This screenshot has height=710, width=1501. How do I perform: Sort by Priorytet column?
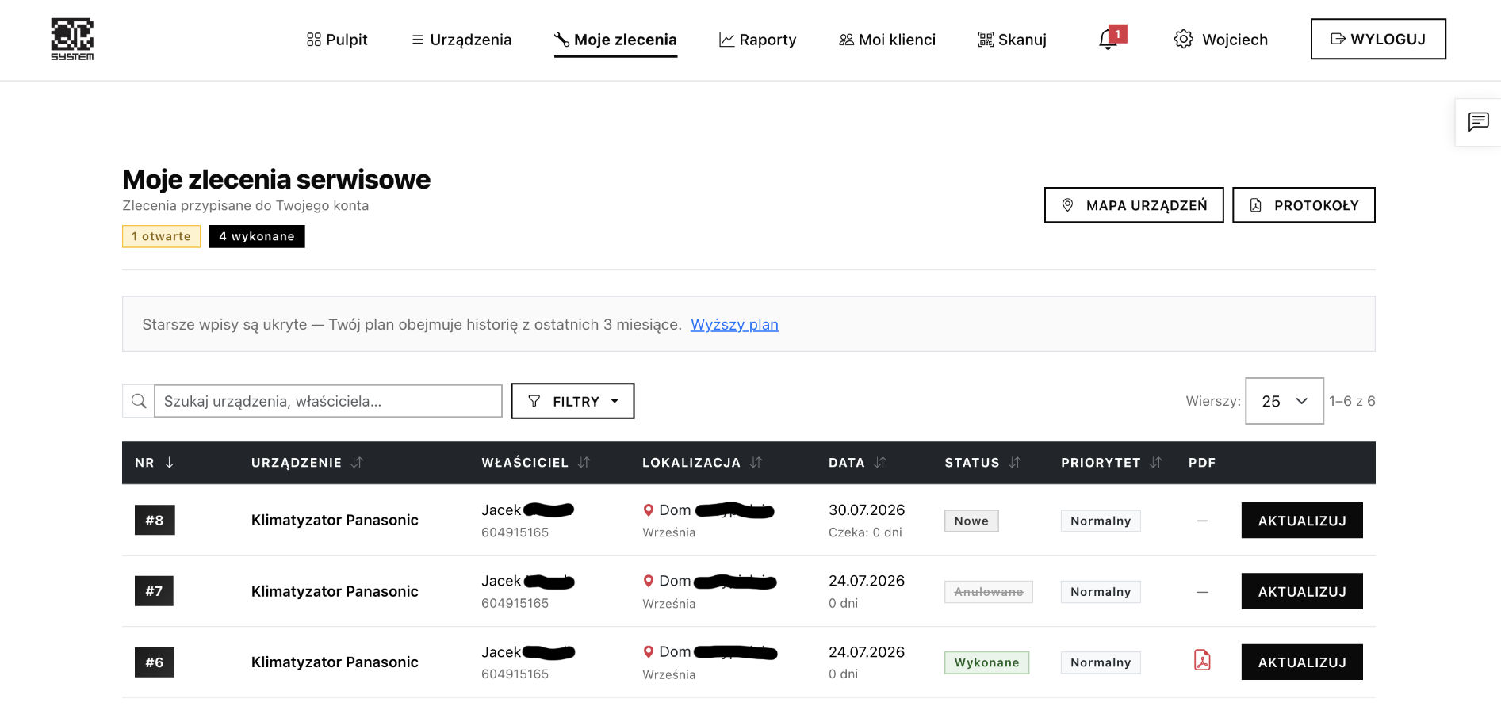coord(1156,463)
